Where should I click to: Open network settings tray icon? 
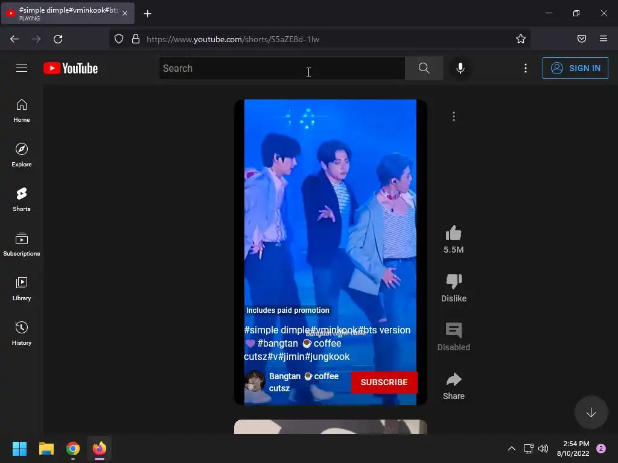coord(528,449)
